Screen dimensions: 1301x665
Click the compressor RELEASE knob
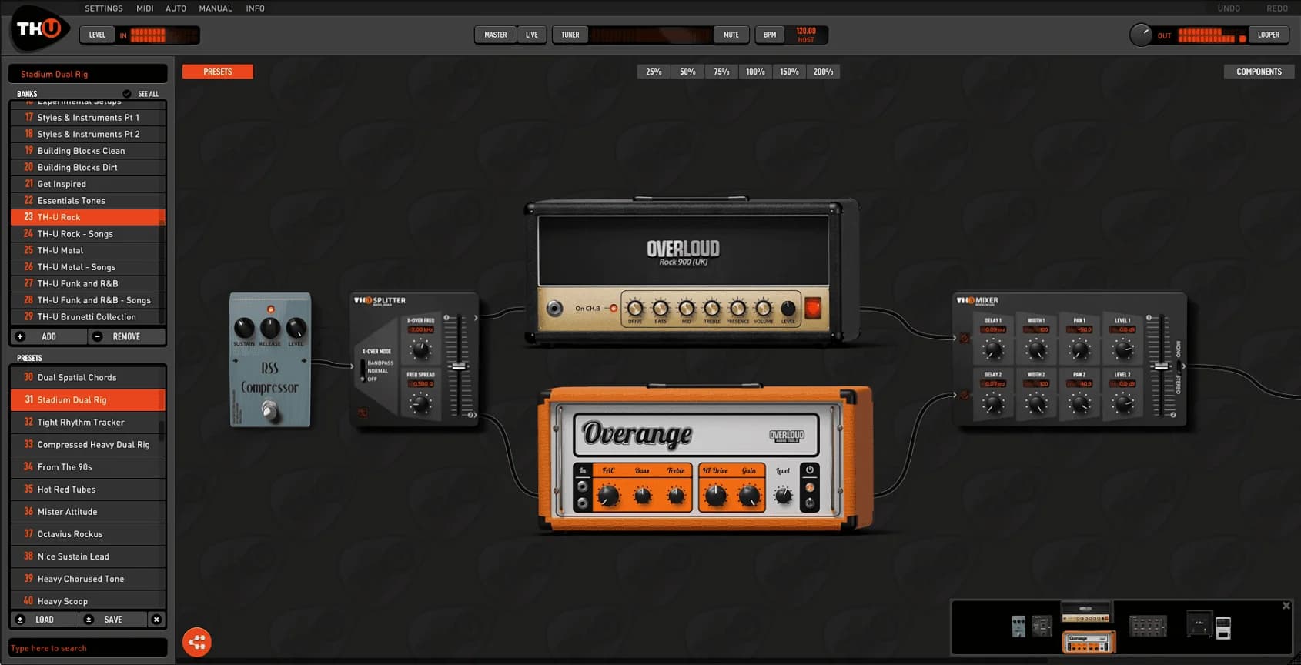pyautogui.click(x=270, y=329)
